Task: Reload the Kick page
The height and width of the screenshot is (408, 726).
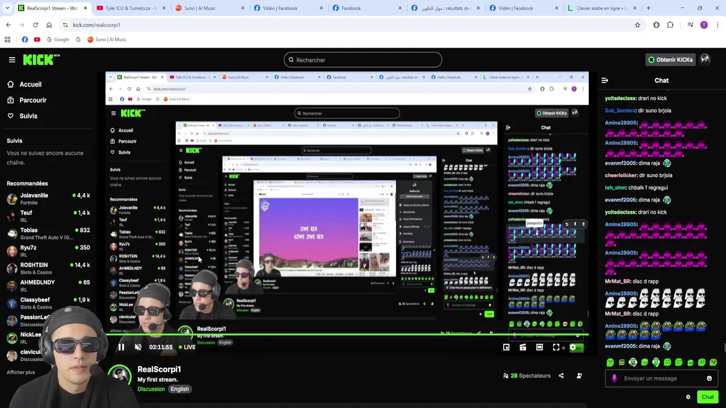Action: click(35, 25)
